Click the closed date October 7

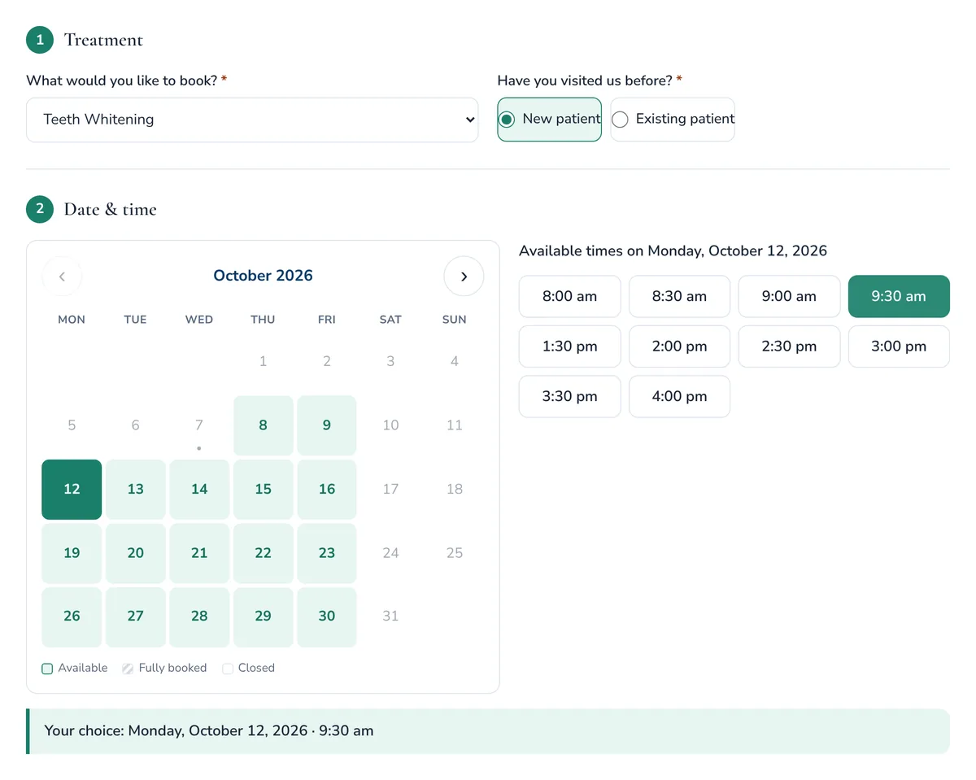tap(199, 425)
